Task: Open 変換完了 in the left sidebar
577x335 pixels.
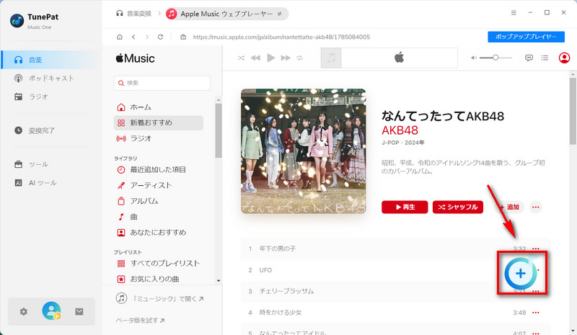Action: tap(41, 130)
